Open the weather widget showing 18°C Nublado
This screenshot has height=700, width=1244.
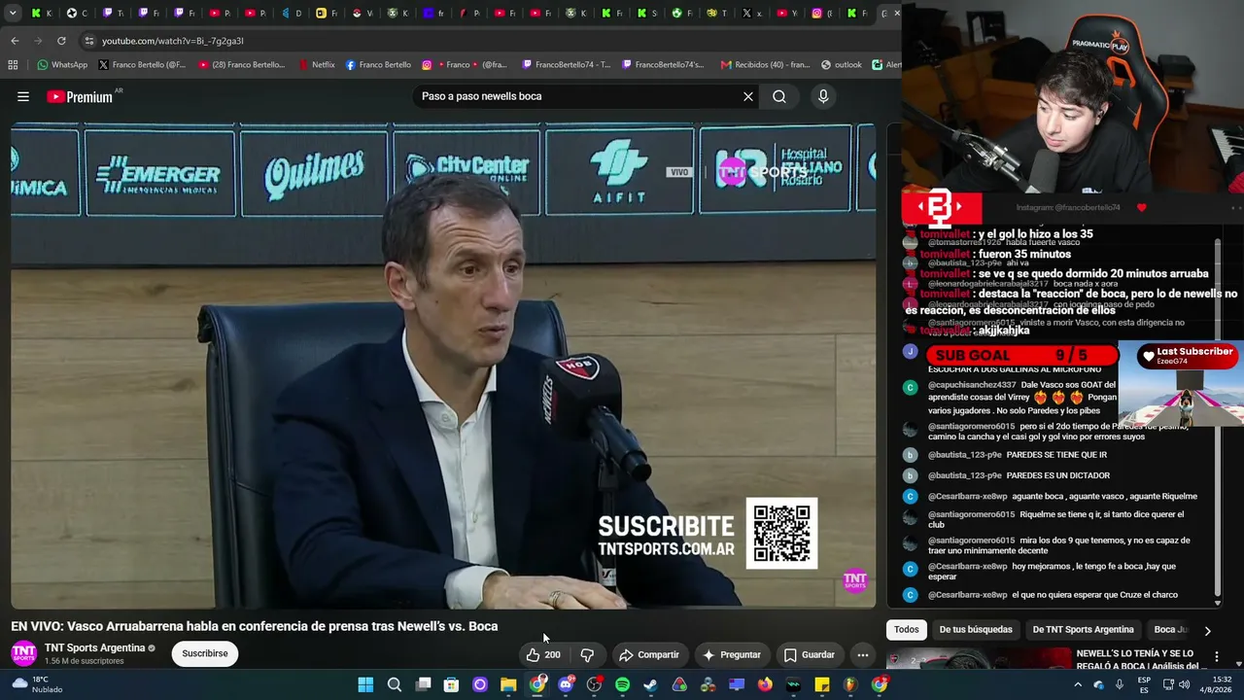[37, 684]
